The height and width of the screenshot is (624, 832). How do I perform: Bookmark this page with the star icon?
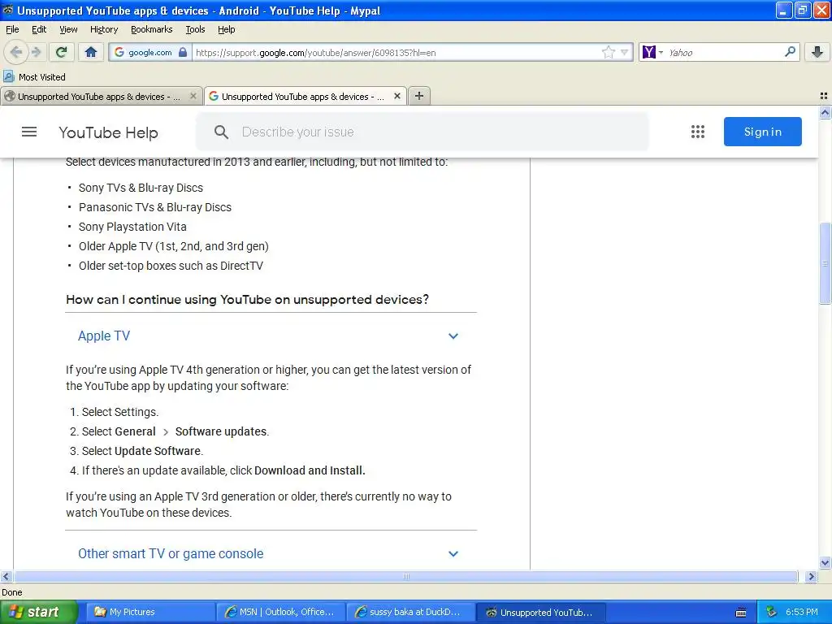pyautogui.click(x=608, y=52)
